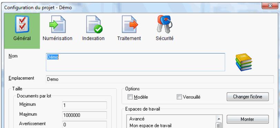Viewport: 280px width, 128px height.
Task: Open the Traitement settings icon
Action: coord(130,24)
